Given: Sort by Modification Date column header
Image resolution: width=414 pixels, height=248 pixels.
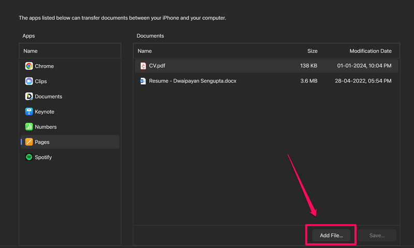Looking at the screenshot, I should (x=370, y=51).
